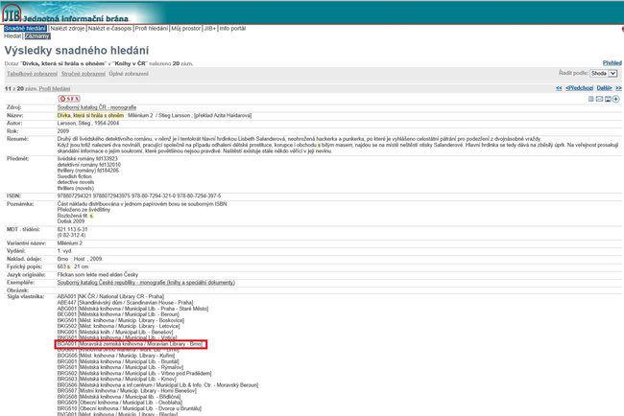Open the Info portál tab
624x416 pixels.
click(232, 29)
